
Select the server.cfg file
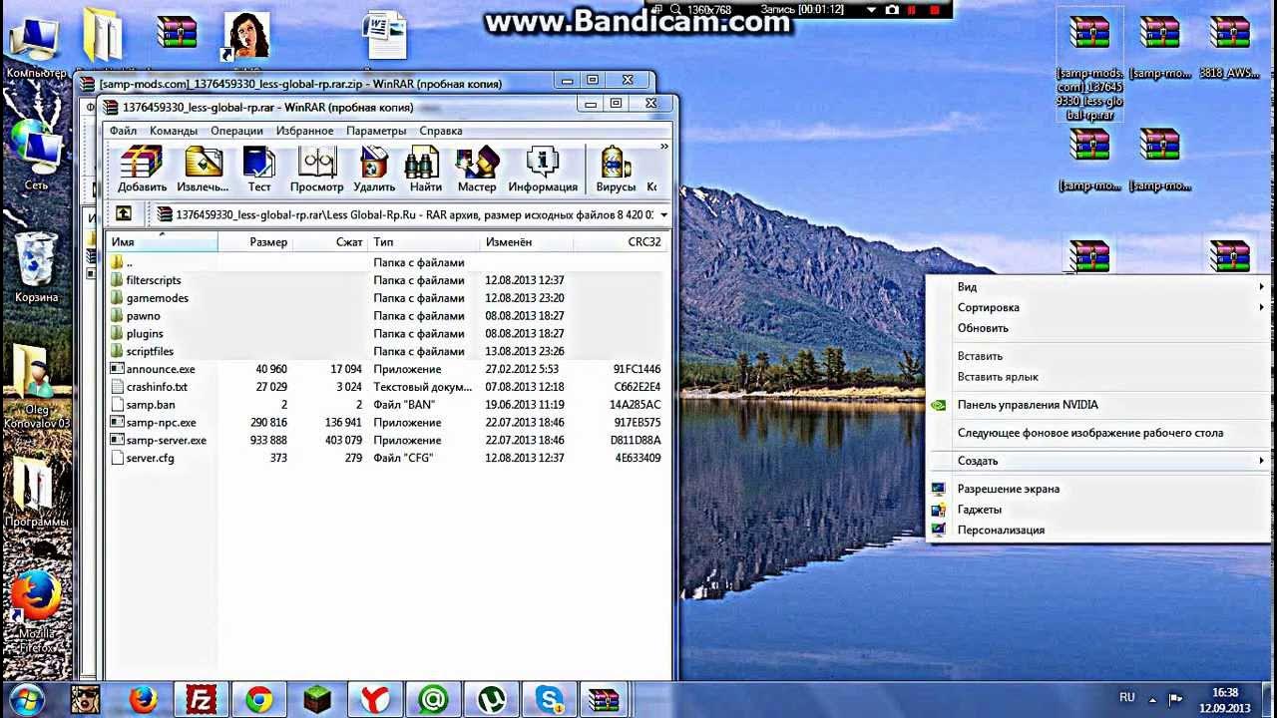point(386,459)
